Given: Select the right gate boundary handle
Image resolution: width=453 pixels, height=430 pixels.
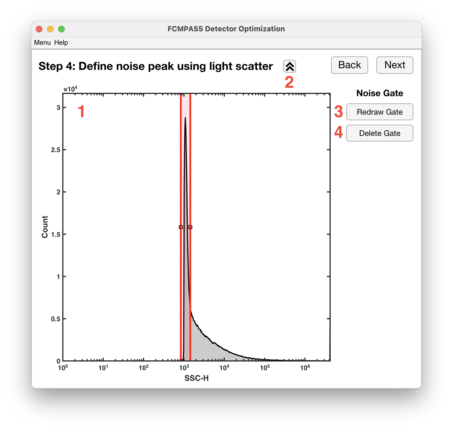Looking at the screenshot, I should (x=190, y=227).
